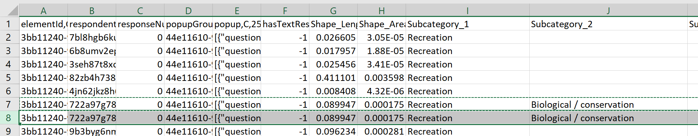The image size is (698, 136).
Task: Select column C header
Action: pyautogui.click(x=140, y=11)
